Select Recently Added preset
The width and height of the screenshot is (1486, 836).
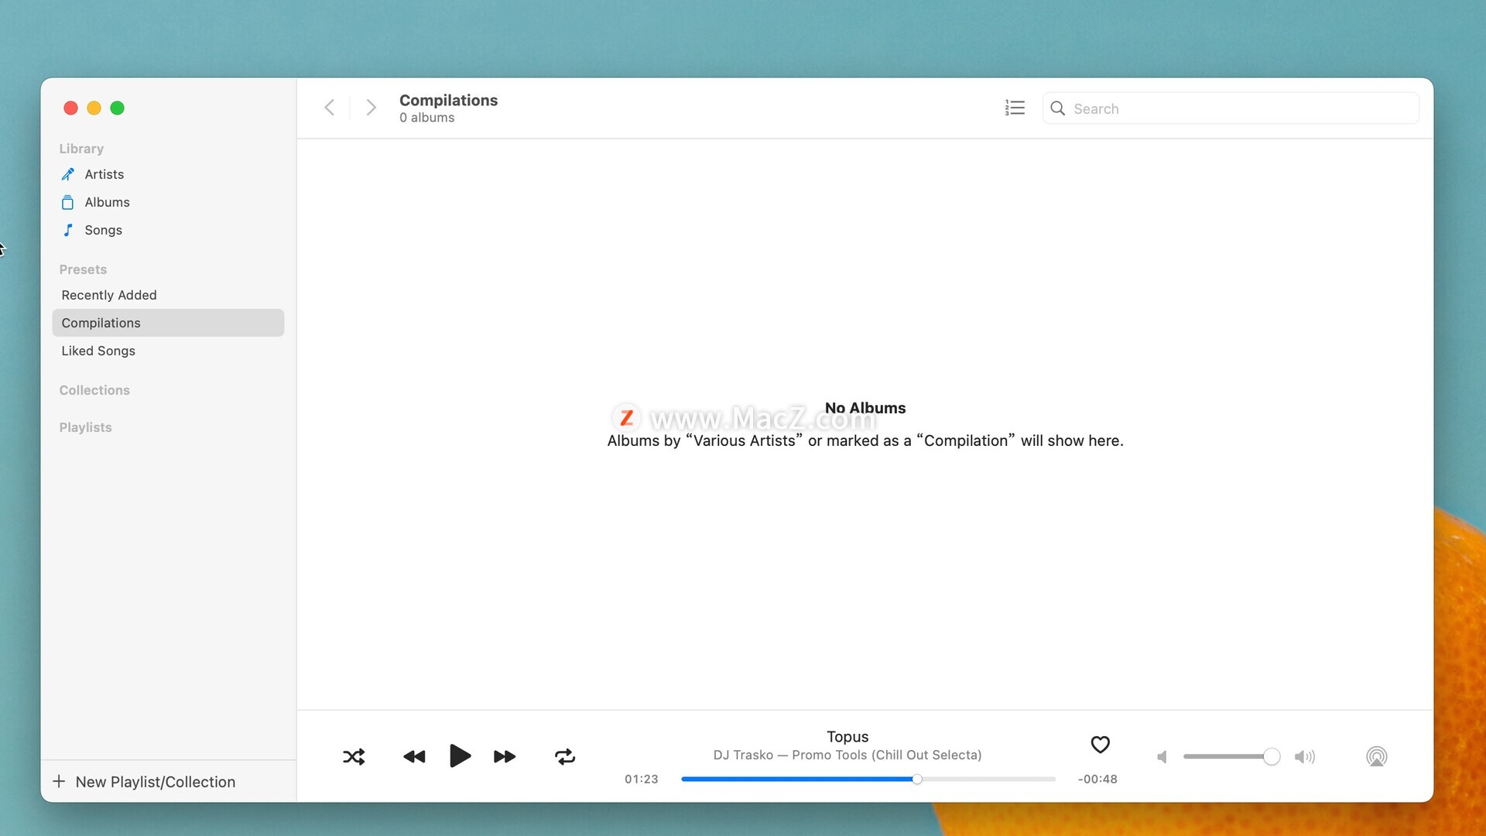(x=168, y=295)
